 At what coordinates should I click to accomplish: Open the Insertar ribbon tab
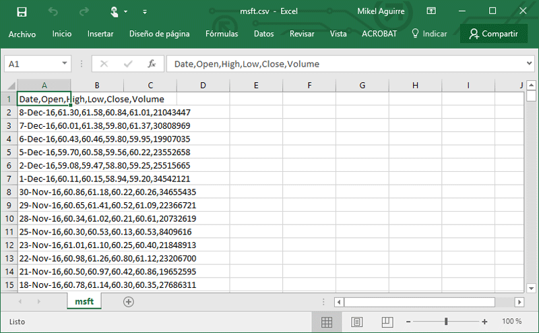100,34
